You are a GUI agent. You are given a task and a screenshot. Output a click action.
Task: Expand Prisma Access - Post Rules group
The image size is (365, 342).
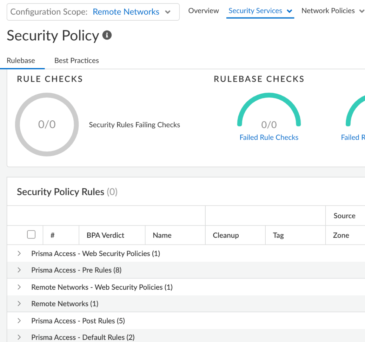point(19,321)
